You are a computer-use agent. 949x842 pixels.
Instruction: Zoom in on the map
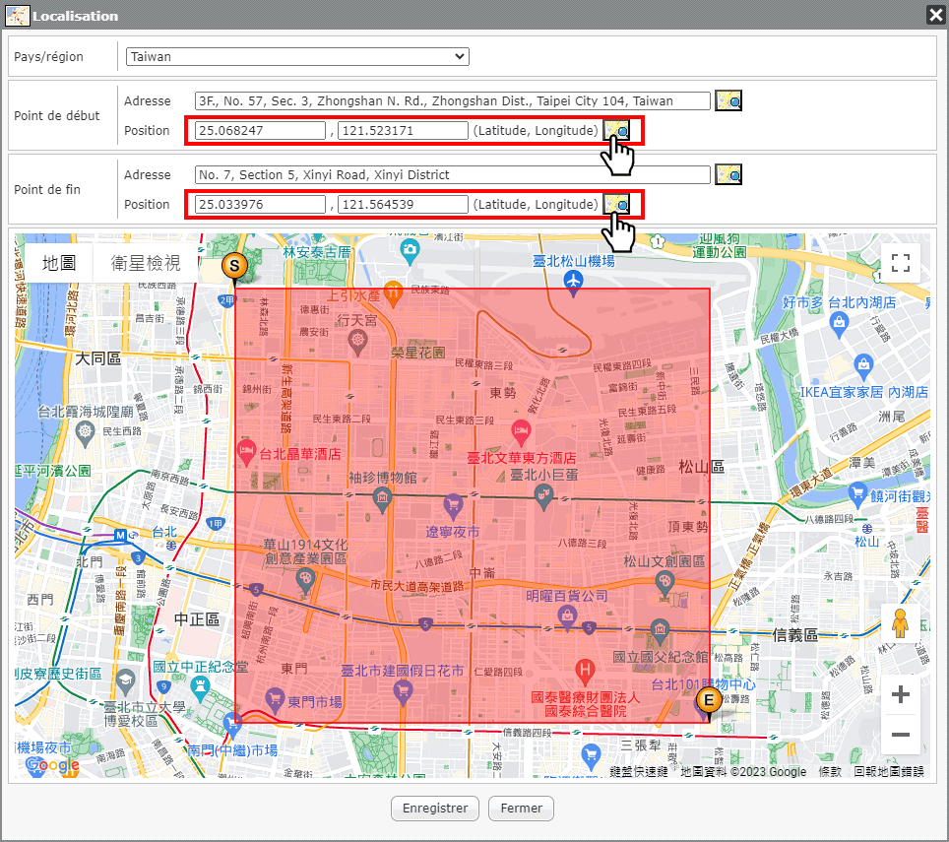(900, 695)
